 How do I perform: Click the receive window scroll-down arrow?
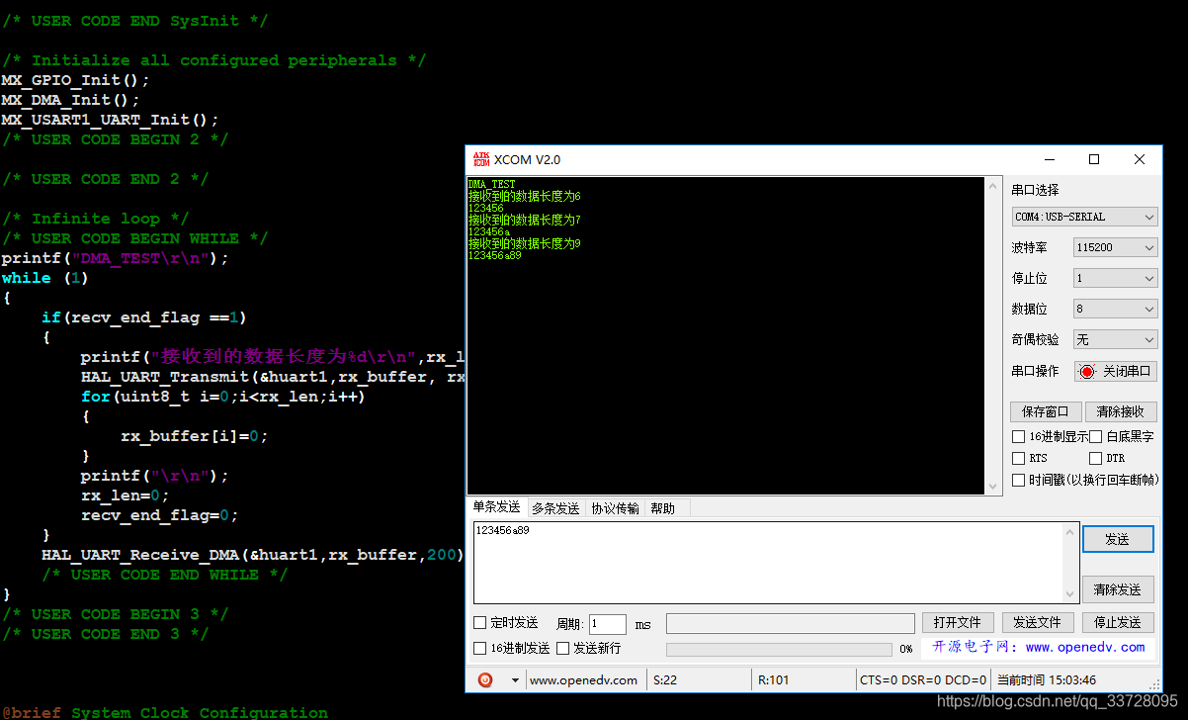click(993, 486)
